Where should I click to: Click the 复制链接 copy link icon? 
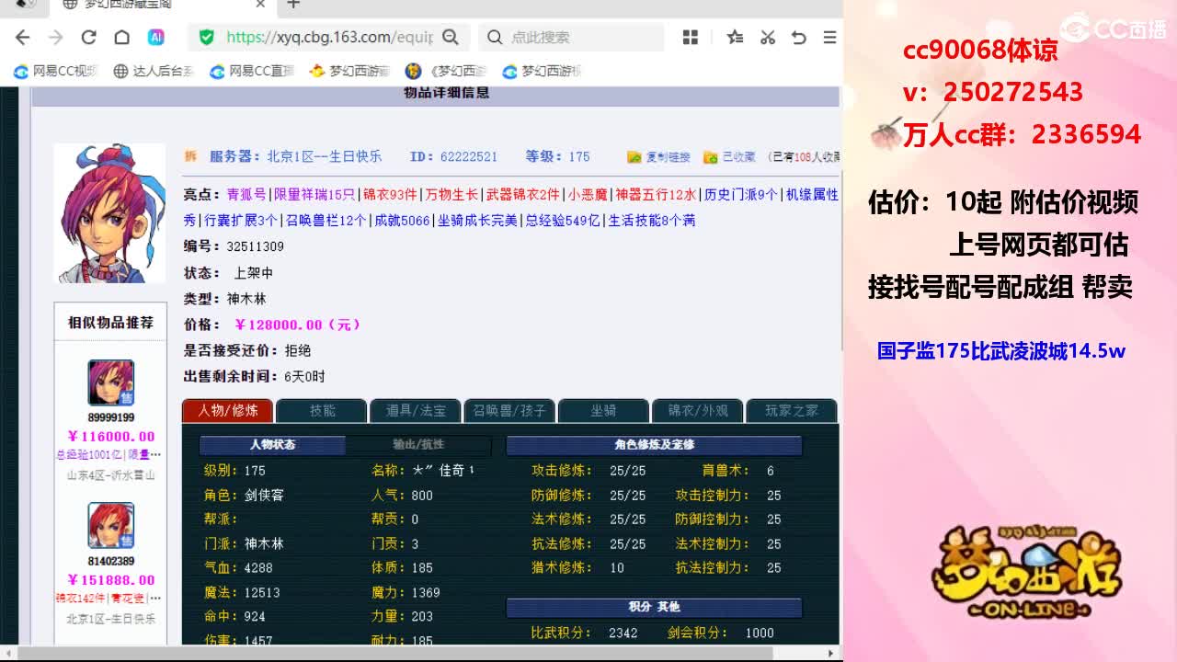tap(634, 157)
